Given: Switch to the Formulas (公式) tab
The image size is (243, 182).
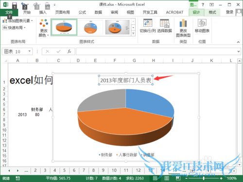Looking at the screenshot, I should tap(82, 12).
